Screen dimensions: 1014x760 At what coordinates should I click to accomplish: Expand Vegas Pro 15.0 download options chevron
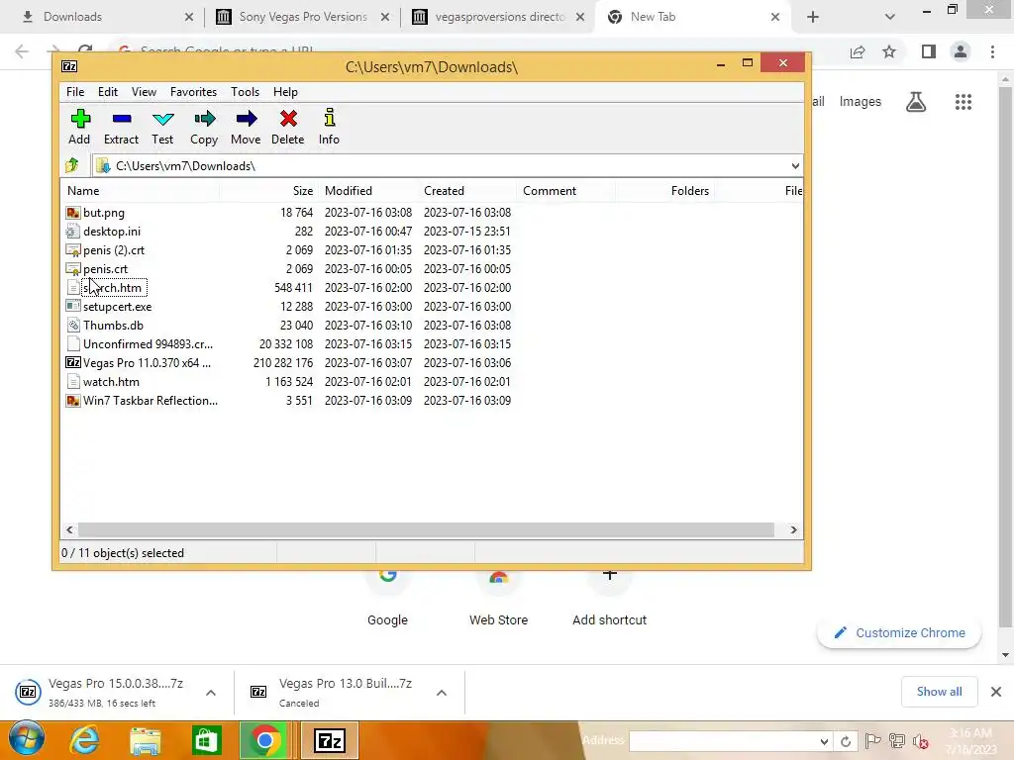pyautogui.click(x=211, y=693)
